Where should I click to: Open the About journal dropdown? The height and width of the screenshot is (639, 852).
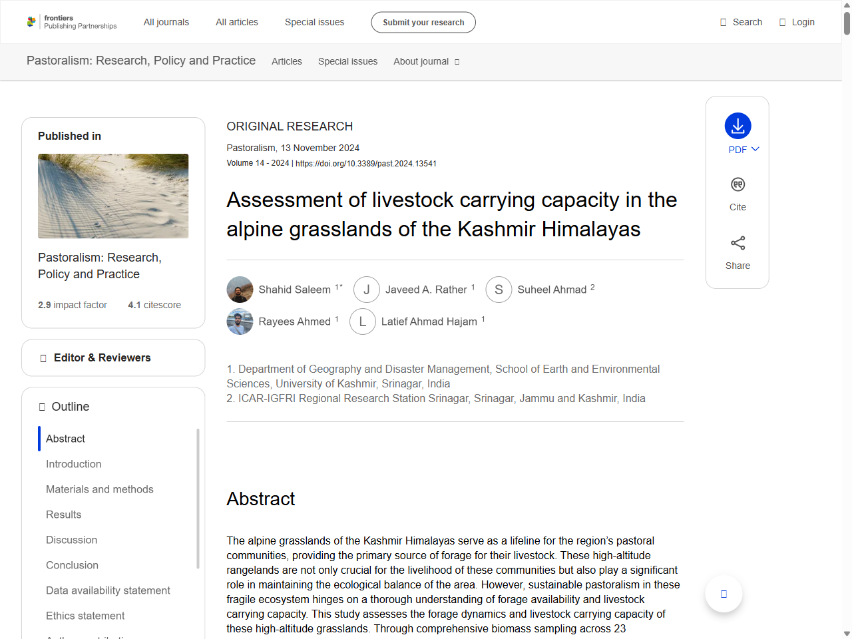[426, 61]
